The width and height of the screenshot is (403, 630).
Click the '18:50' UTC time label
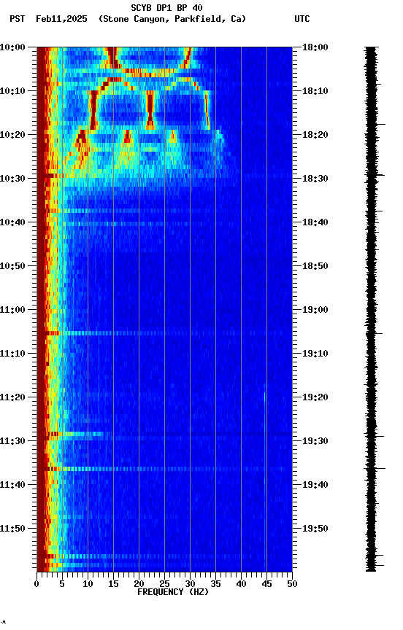[315, 266]
